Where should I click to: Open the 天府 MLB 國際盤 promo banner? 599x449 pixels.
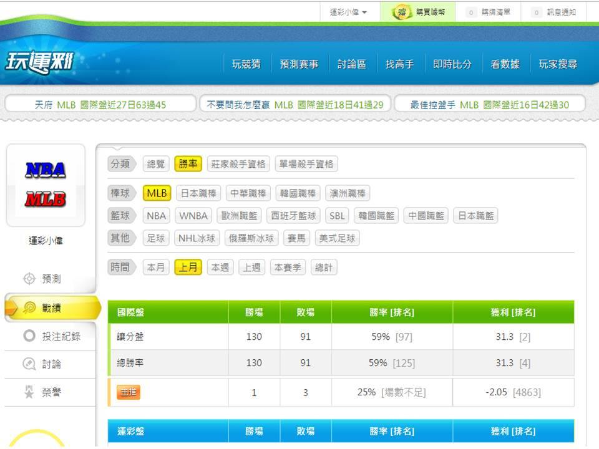point(100,104)
